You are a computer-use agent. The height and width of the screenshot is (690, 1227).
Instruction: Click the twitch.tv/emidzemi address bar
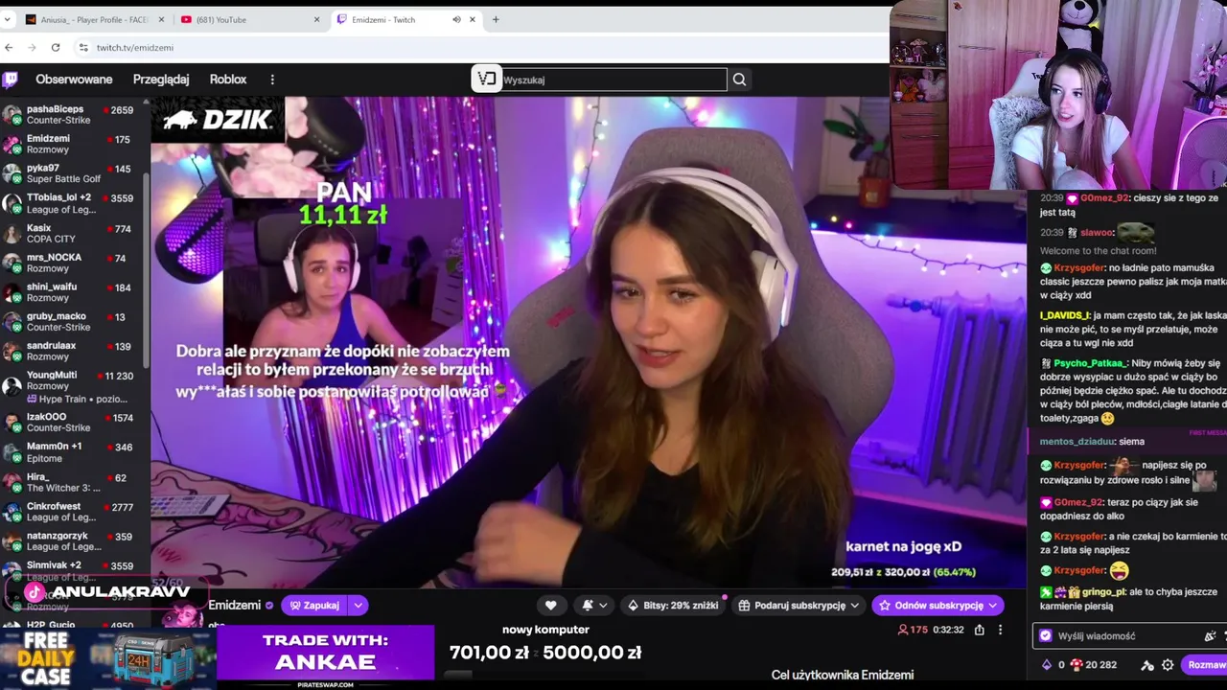tap(479, 47)
